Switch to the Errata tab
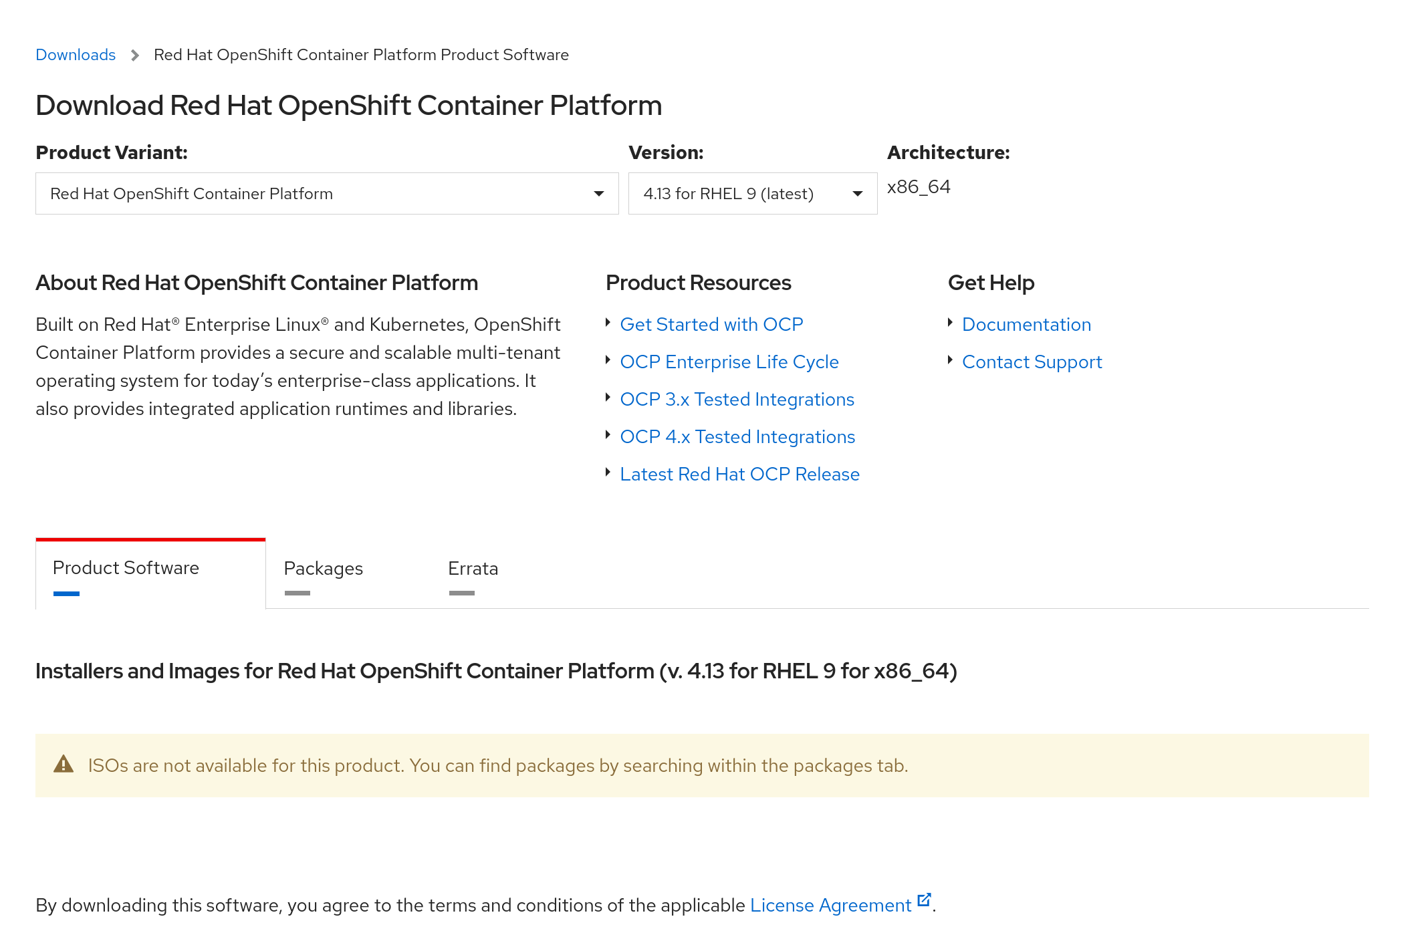This screenshot has height=949, width=1428. tap(473, 569)
